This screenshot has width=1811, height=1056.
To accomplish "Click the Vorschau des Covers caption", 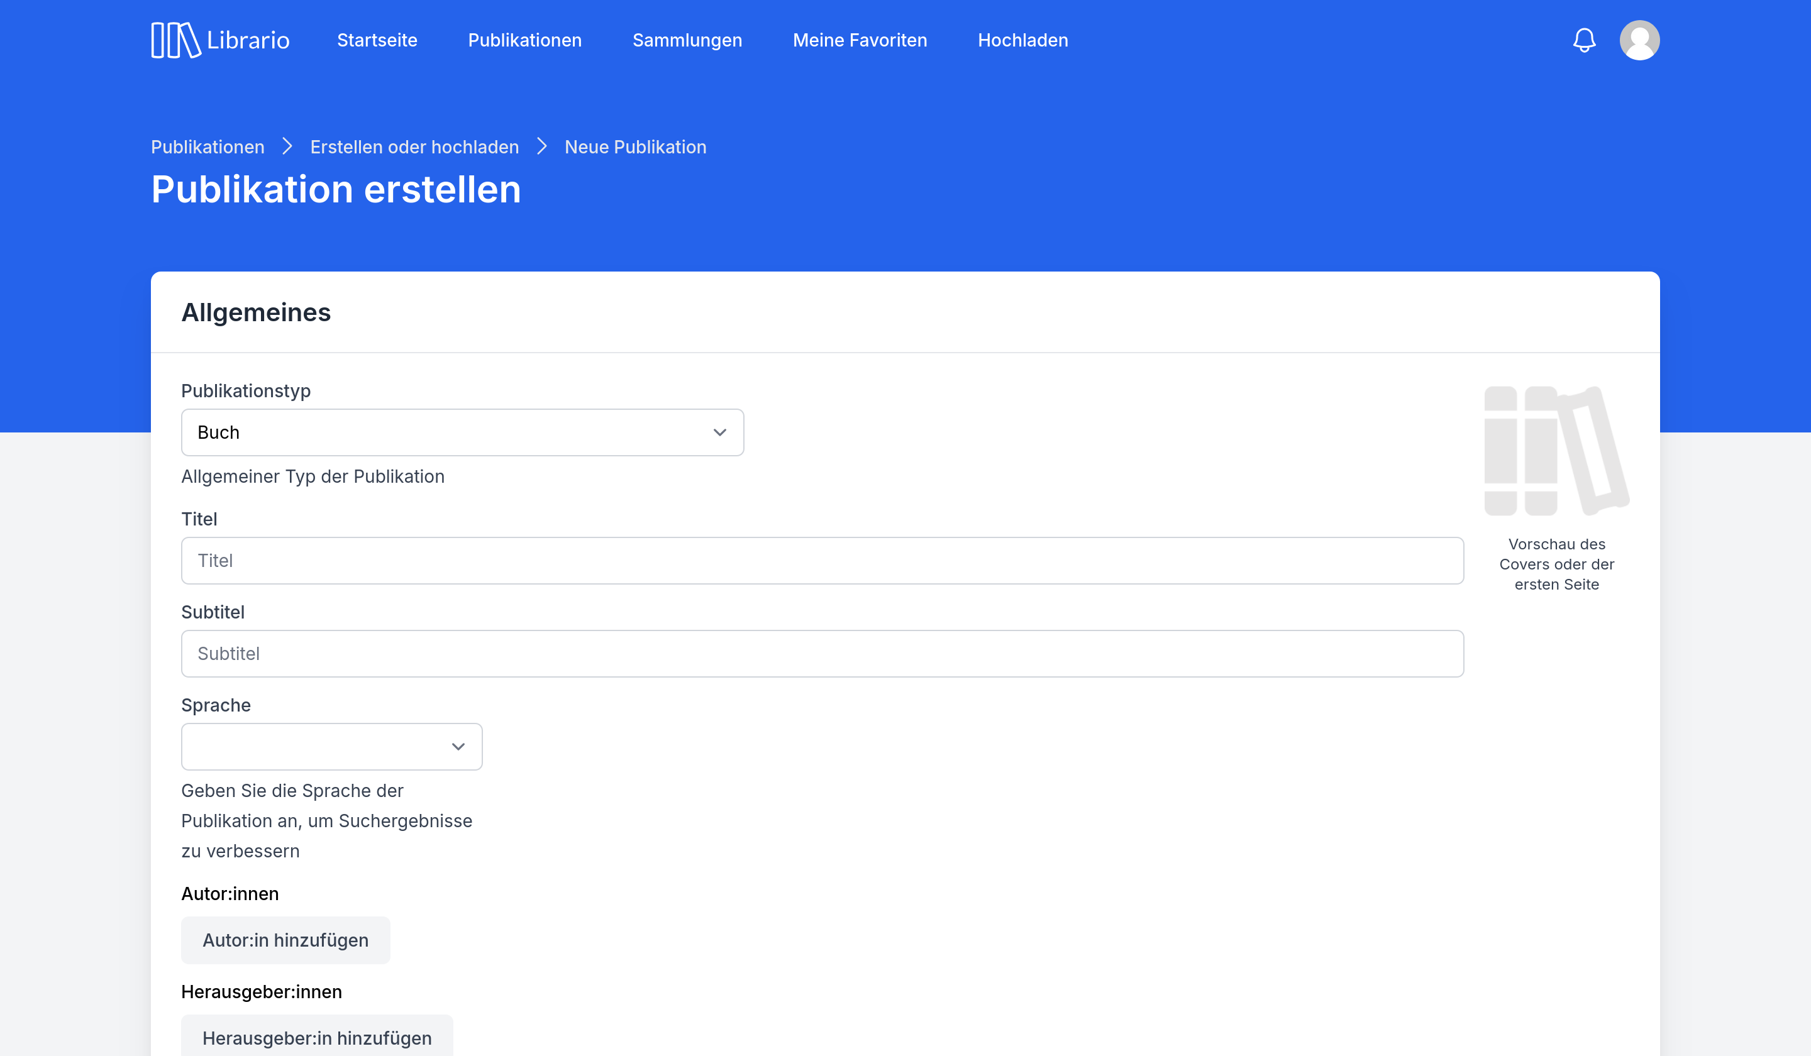I will coord(1556,564).
